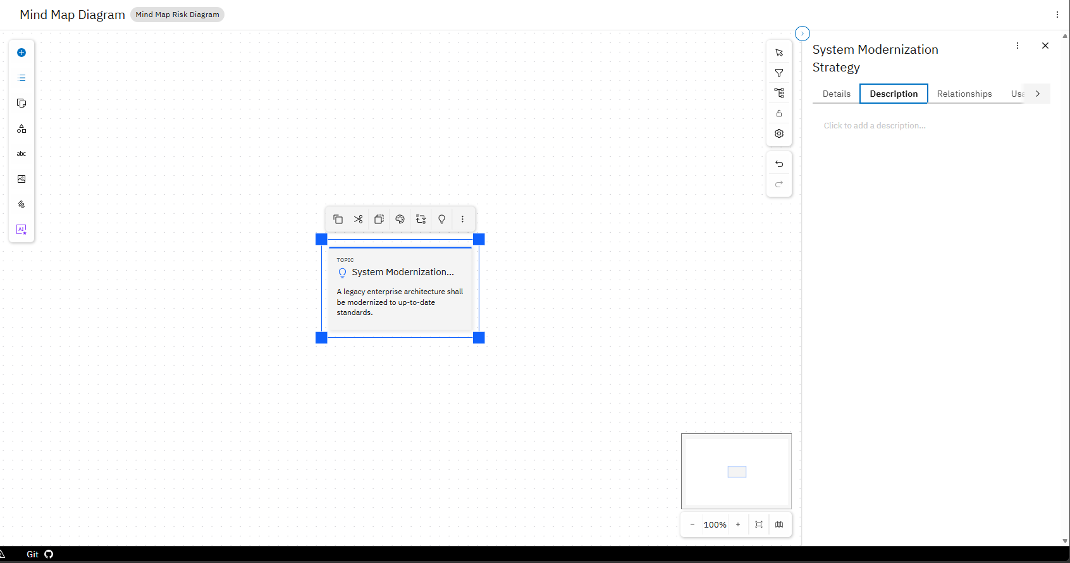The image size is (1070, 563).
Task: Select the Description tab
Action: click(x=894, y=94)
